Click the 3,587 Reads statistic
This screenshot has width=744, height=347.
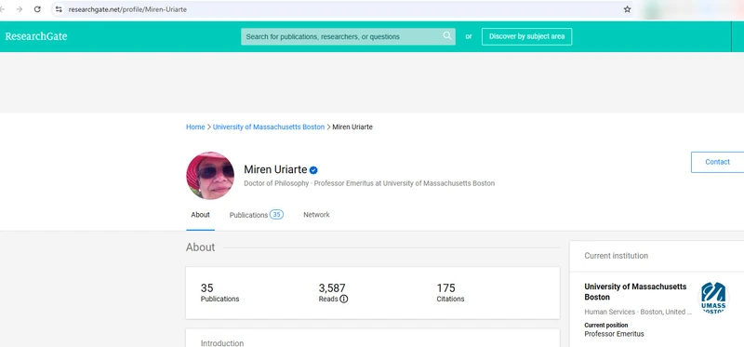click(333, 292)
